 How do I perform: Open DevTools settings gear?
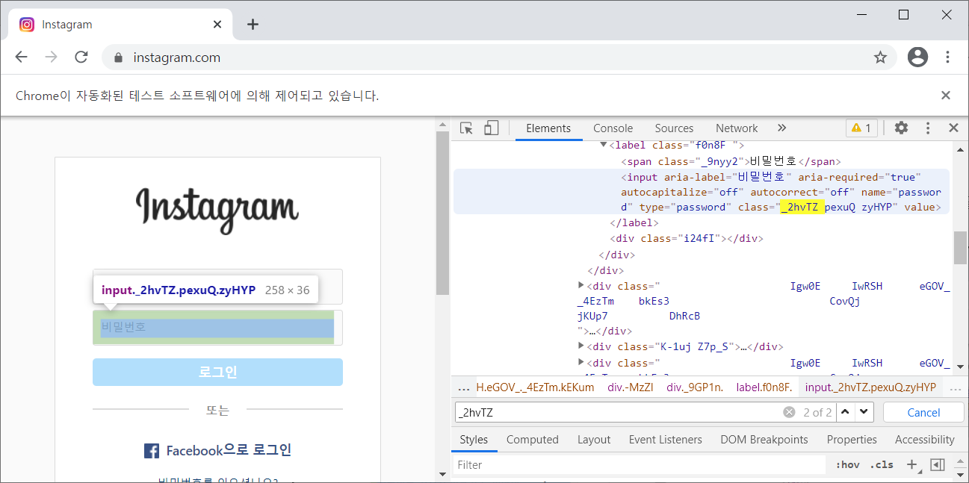click(x=902, y=128)
